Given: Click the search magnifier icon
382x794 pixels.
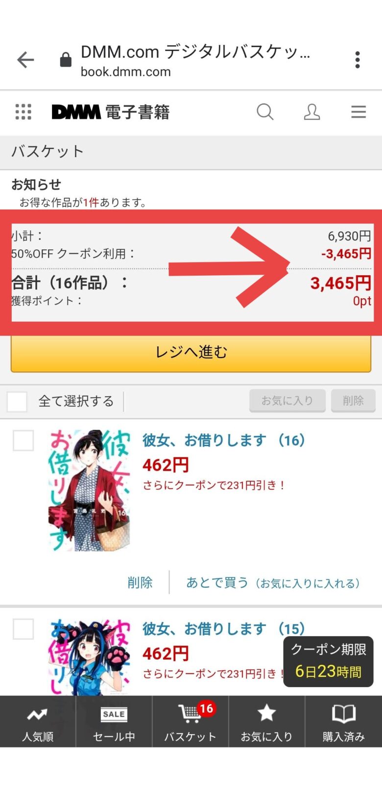Looking at the screenshot, I should tap(265, 112).
